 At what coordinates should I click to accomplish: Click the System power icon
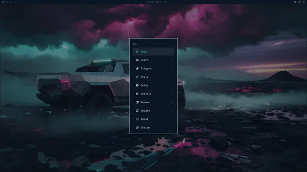[x=137, y=128]
